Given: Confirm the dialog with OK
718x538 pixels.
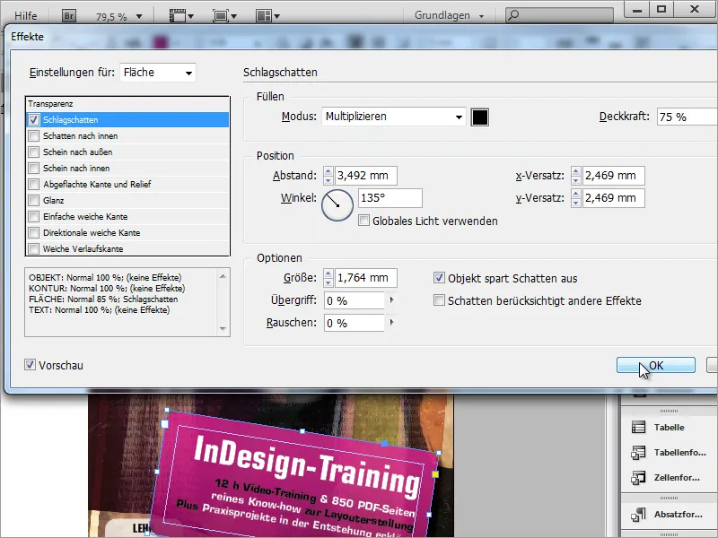Looking at the screenshot, I should coord(656,365).
